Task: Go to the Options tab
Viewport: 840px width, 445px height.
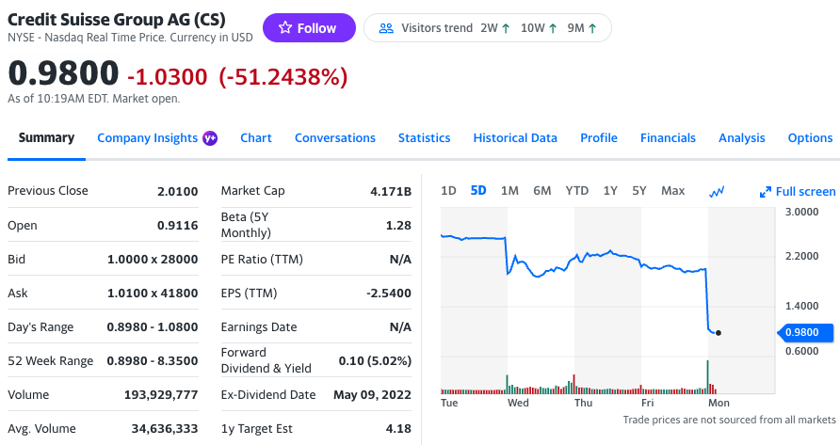Action: pyautogui.click(x=810, y=137)
